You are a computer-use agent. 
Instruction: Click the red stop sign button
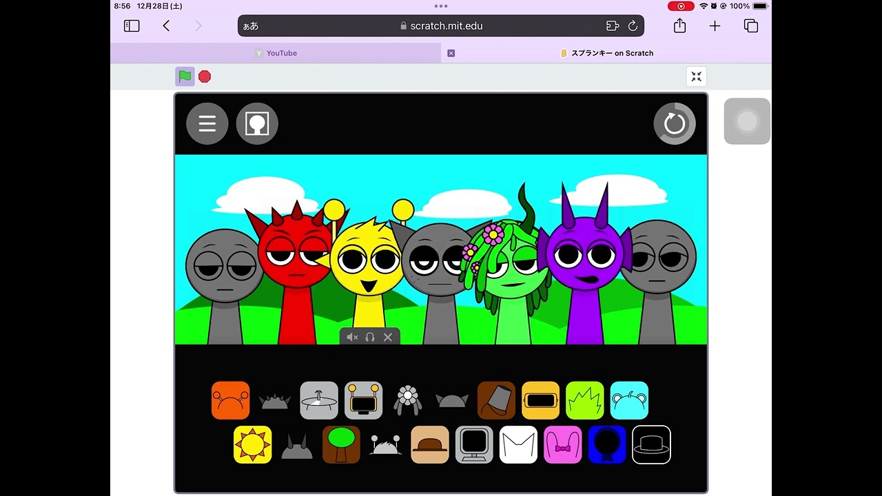[205, 76]
